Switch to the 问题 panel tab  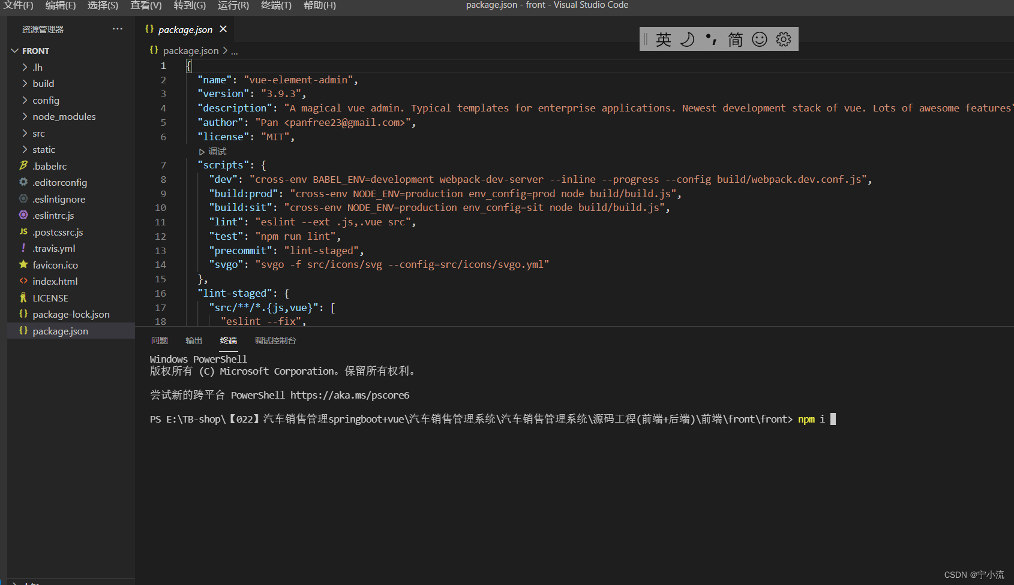[160, 340]
